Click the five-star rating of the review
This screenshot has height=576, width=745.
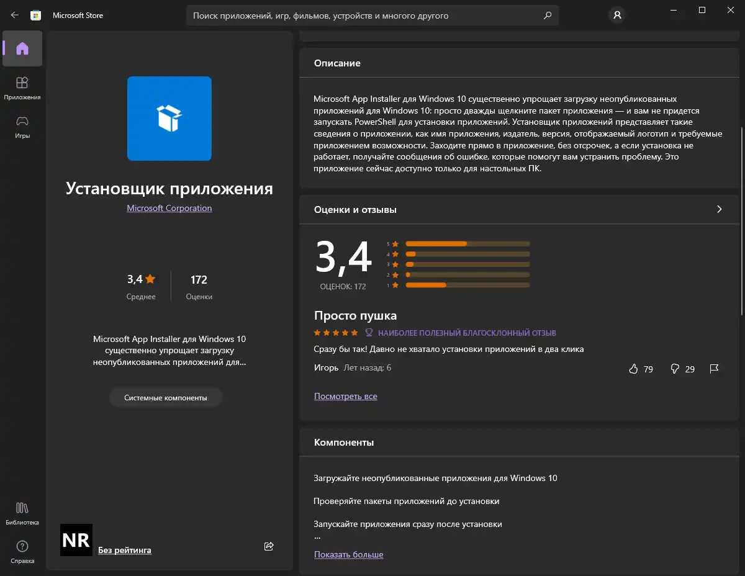click(x=336, y=333)
